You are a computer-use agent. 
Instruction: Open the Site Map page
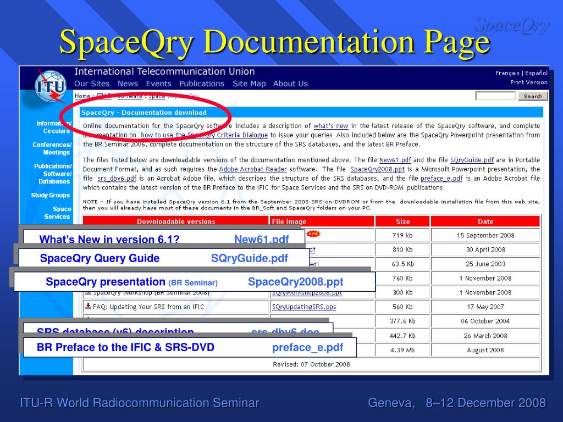249,84
